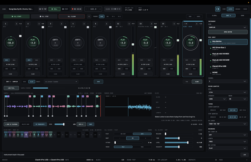Adjust the chop Sens slider
The image size is (251, 162).
[x=62, y=124]
